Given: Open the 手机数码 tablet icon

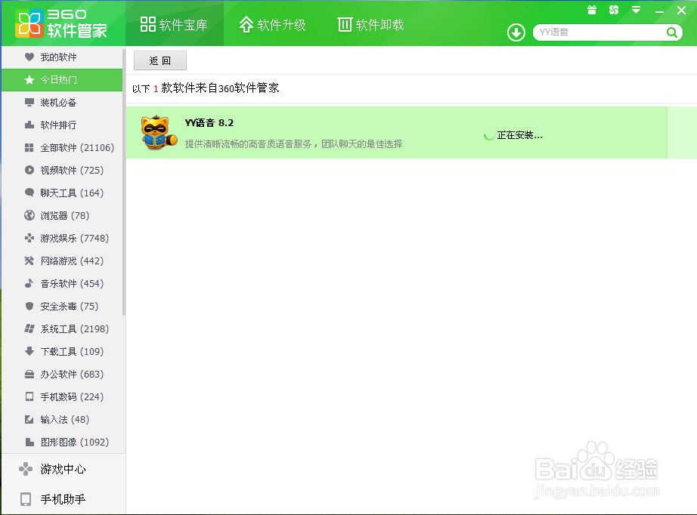Looking at the screenshot, I should 29,396.
